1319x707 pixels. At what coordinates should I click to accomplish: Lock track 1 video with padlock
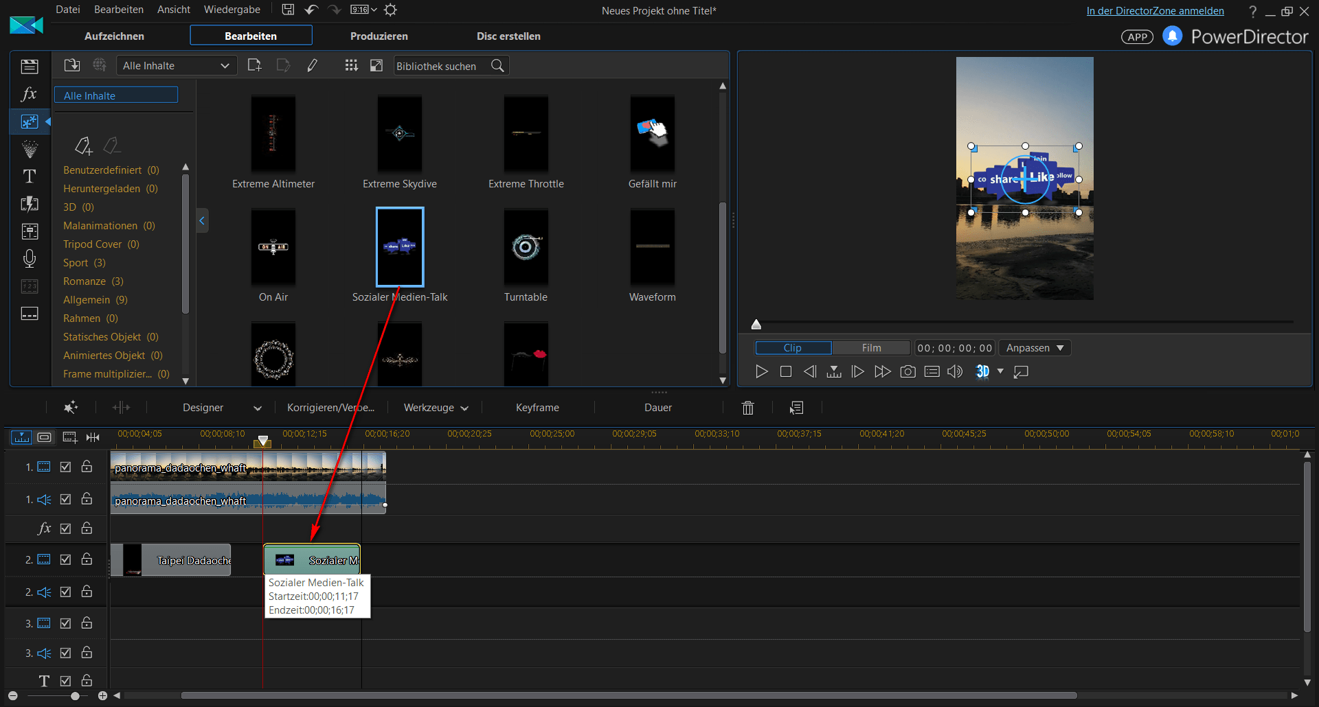87,466
